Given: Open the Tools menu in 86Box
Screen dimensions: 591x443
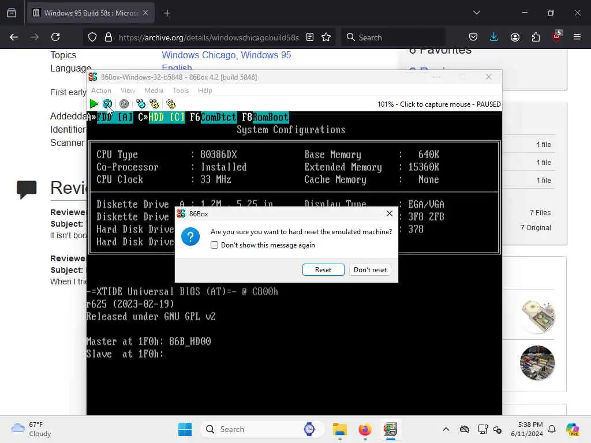Looking at the screenshot, I should tap(181, 91).
